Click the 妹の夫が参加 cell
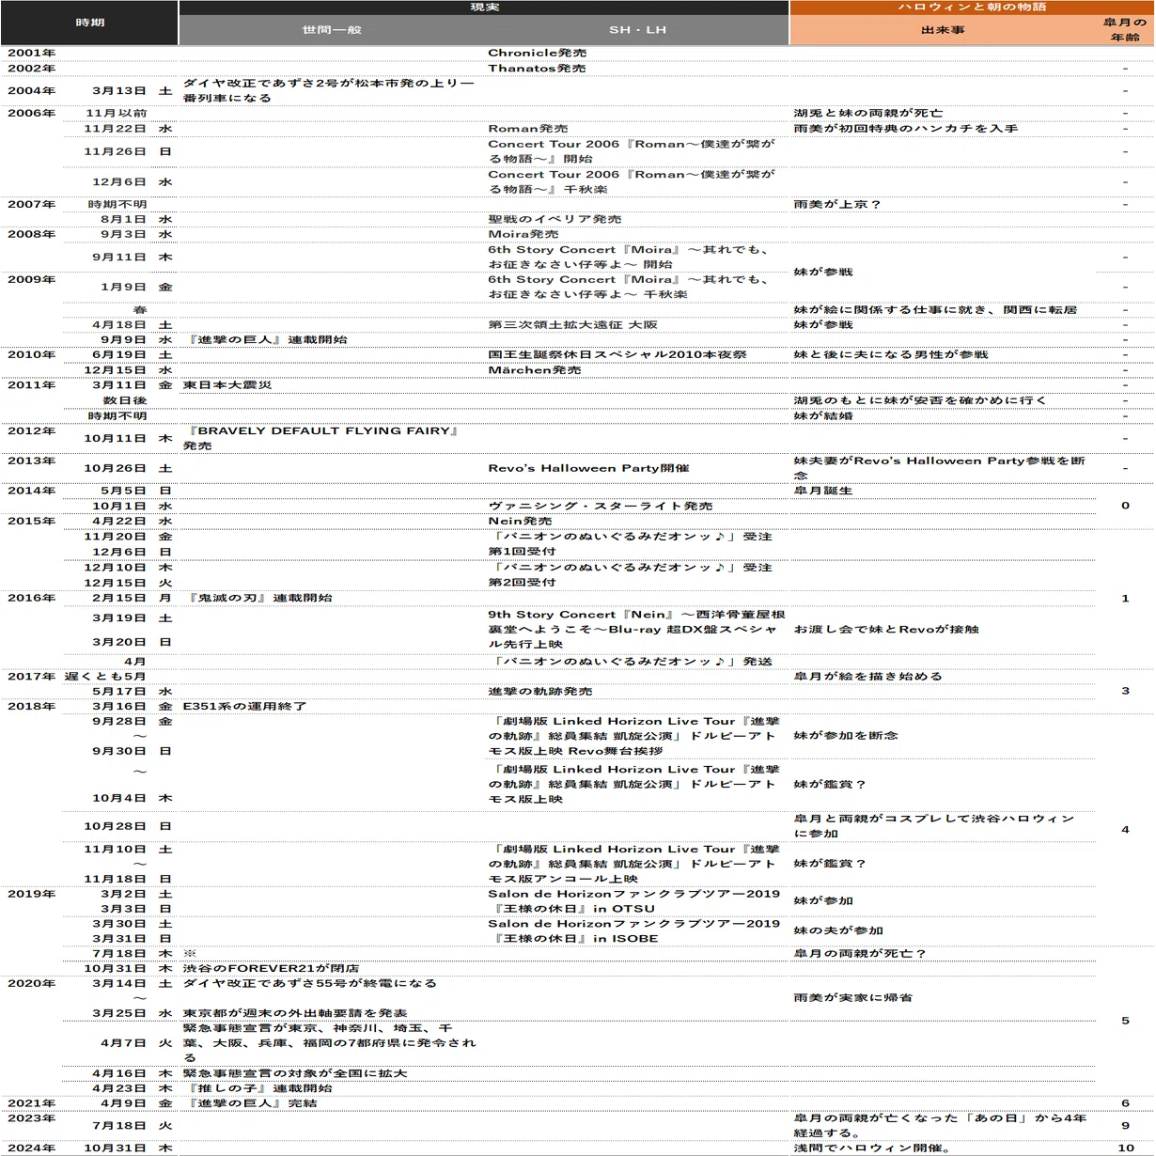The height and width of the screenshot is (1156, 1156). [838, 931]
